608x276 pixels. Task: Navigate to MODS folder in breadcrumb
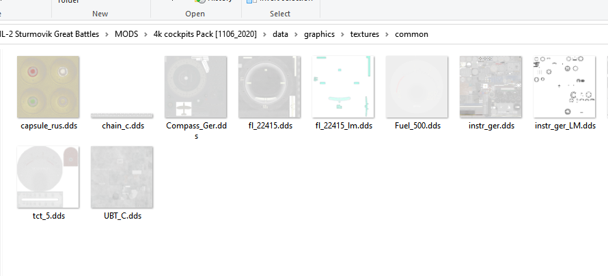pos(126,34)
